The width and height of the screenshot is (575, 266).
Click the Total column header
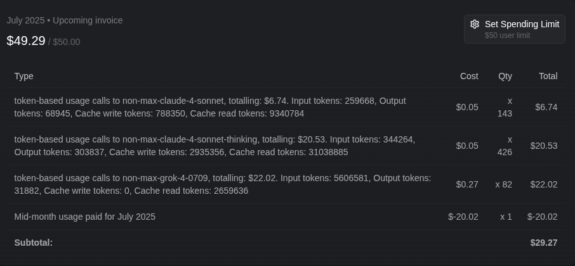point(548,76)
